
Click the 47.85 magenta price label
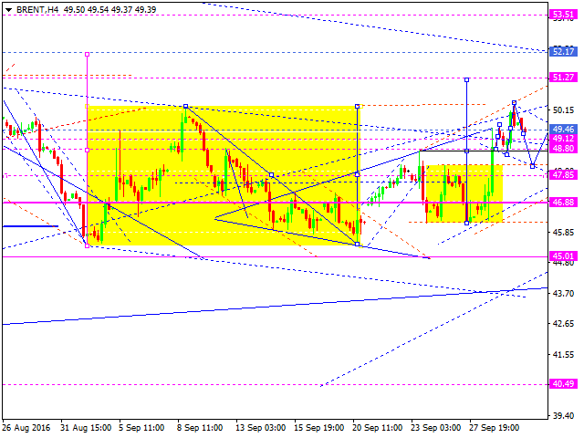[x=563, y=174]
